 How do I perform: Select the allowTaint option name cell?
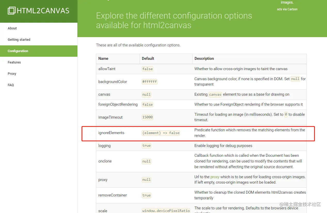click(x=107, y=69)
